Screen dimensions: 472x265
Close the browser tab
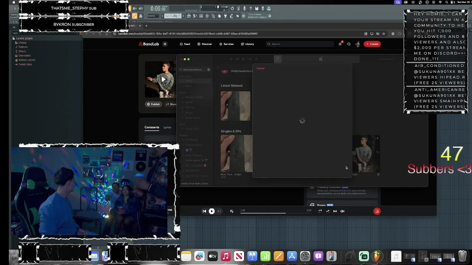click(x=139, y=26)
